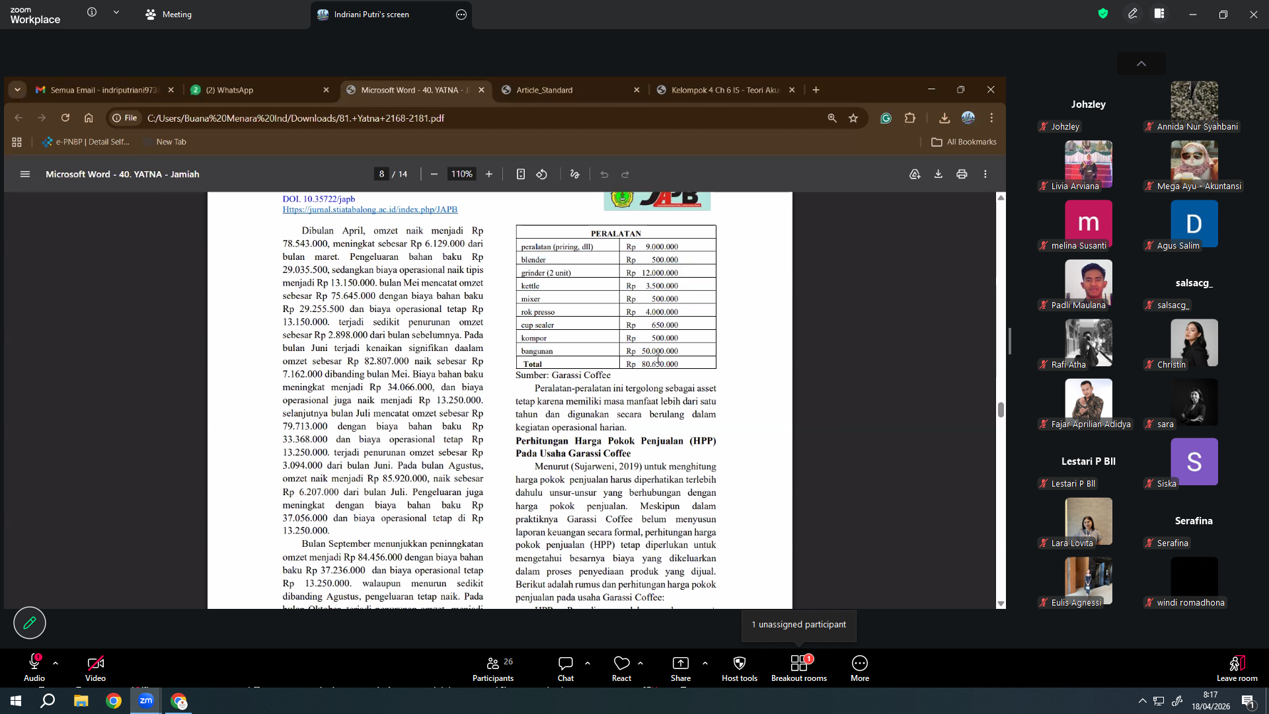Open Chrome extensions puzzle icon
Screen dimensions: 1269x714
click(x=910, y=118)
